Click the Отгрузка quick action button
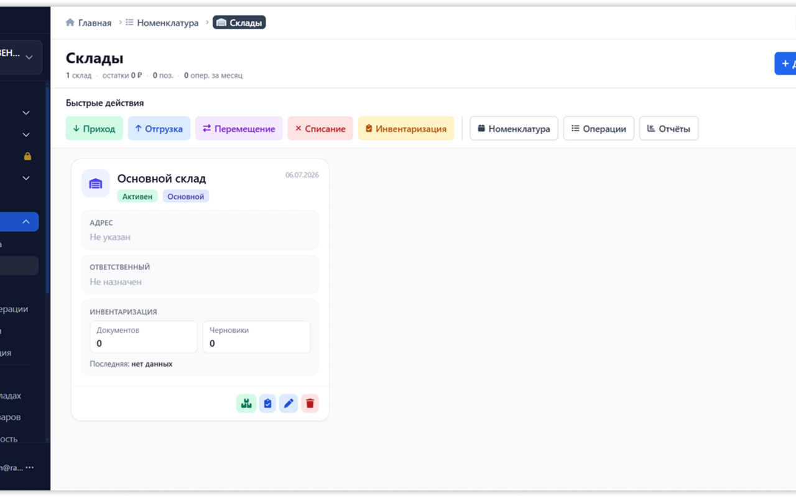The image size is (796, 497). [159, 129]
